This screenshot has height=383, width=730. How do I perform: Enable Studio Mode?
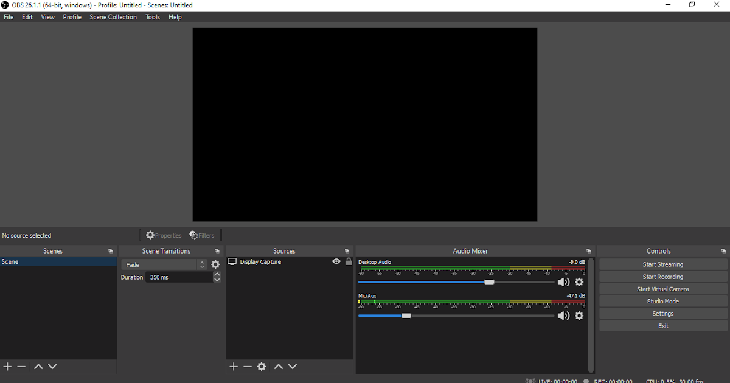(x=662, y=301)
